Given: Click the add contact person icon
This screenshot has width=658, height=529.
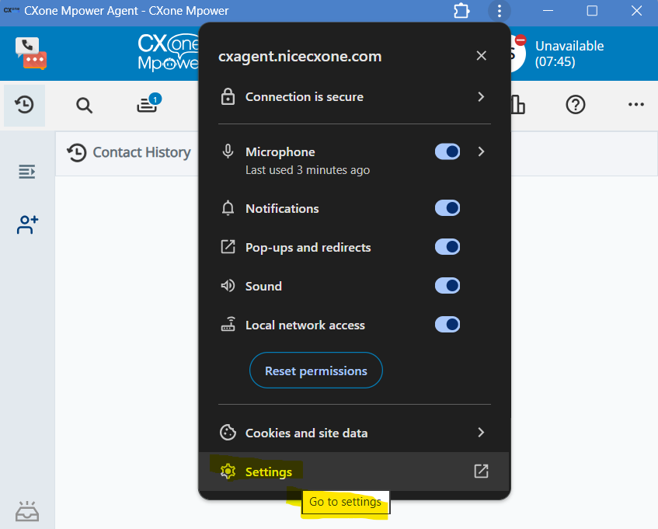Looking at the screenshot, I should tap(28, 225).
